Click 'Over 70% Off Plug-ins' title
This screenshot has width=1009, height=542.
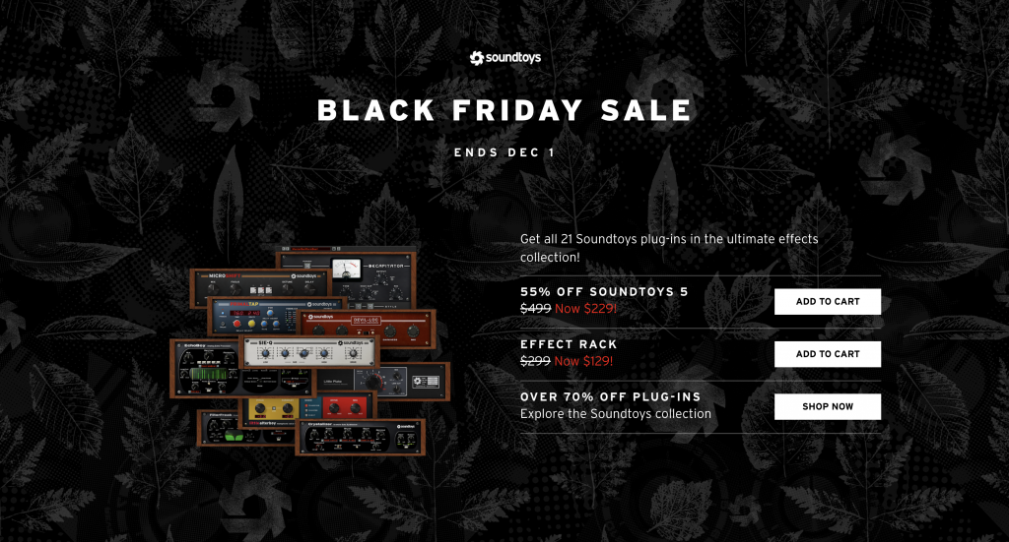[x=611, y=396]
